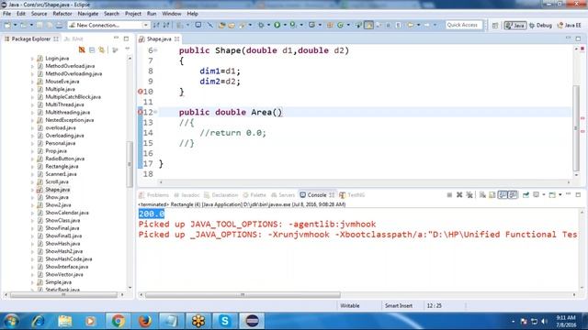
Task: Minimize the Package Explorer view
Action: tap(116, 38)
